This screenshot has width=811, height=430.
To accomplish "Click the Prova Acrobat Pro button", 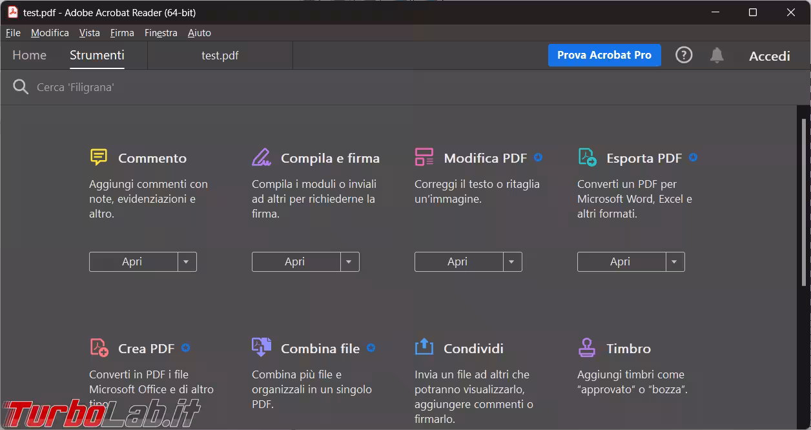I will coord(604,55).
